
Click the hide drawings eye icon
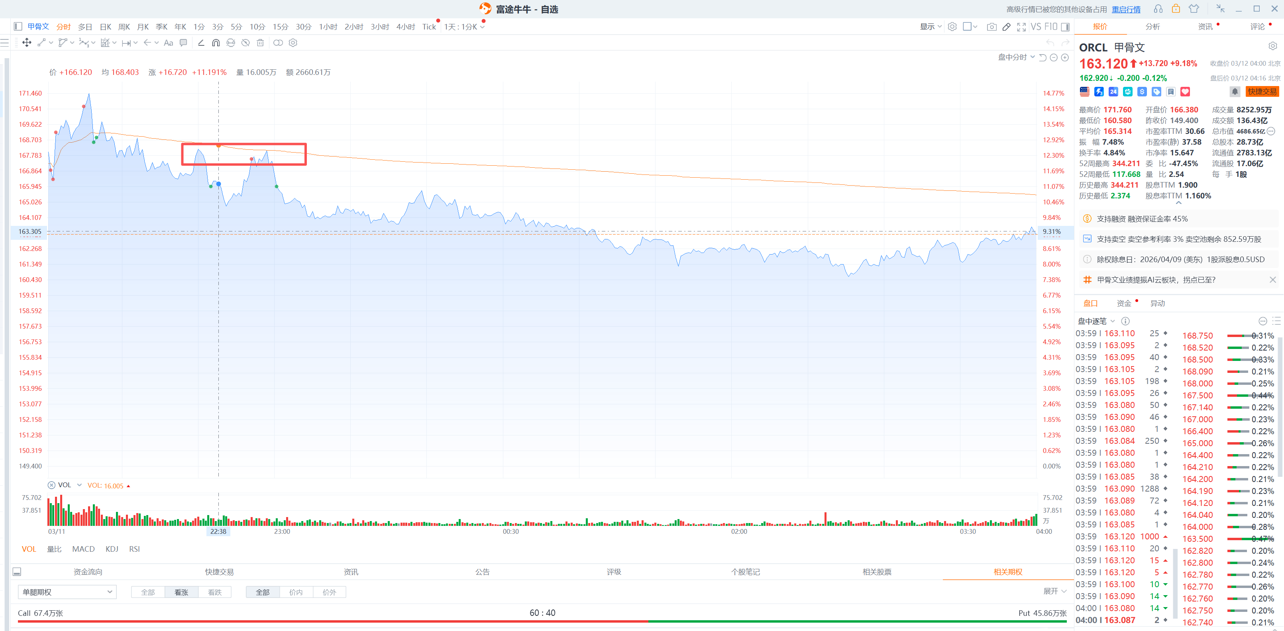pos(245,43)
